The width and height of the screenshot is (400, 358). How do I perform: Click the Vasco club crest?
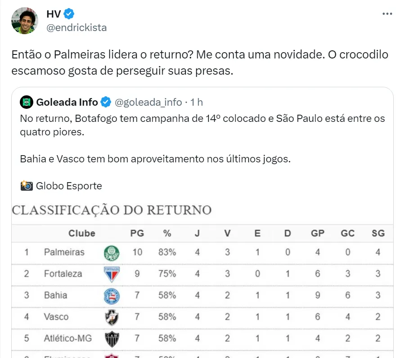tap(112, 317)
